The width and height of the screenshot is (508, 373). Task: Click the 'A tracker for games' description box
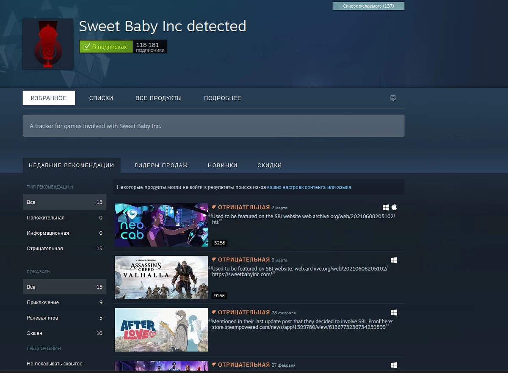(x=213, y=126)
